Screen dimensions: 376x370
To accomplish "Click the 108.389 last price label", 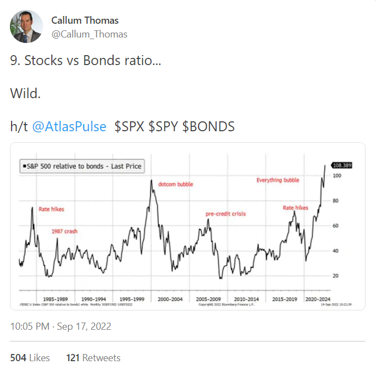I will pos(342,165).
